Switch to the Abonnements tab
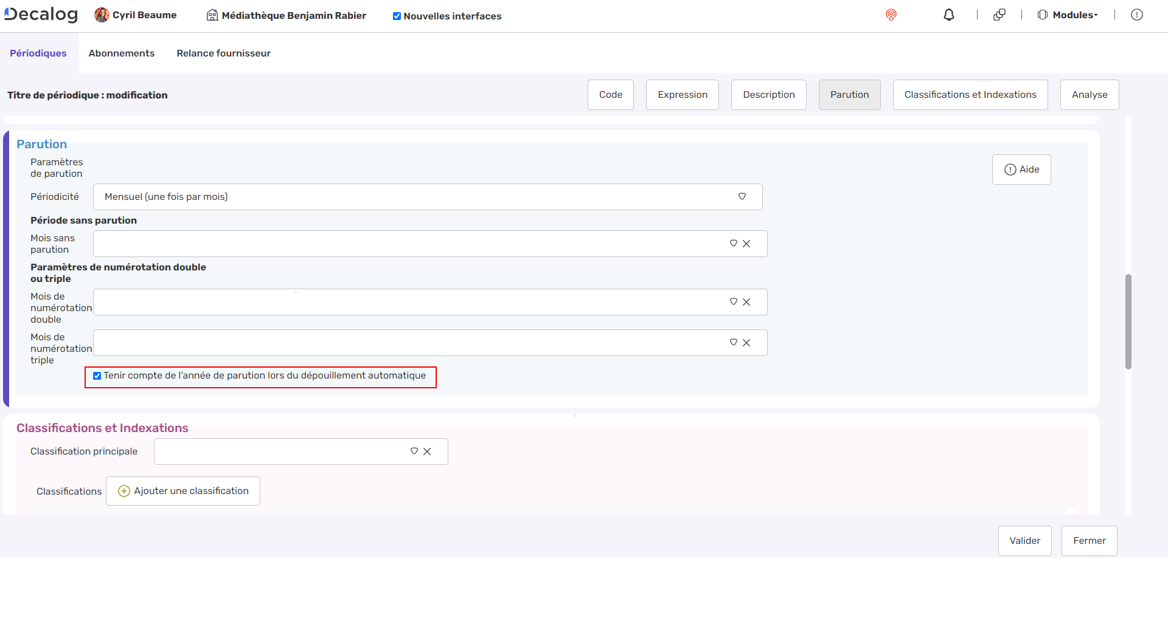Image resolution: width=1168 pixels, height=632 pixels. coord(121,53)
